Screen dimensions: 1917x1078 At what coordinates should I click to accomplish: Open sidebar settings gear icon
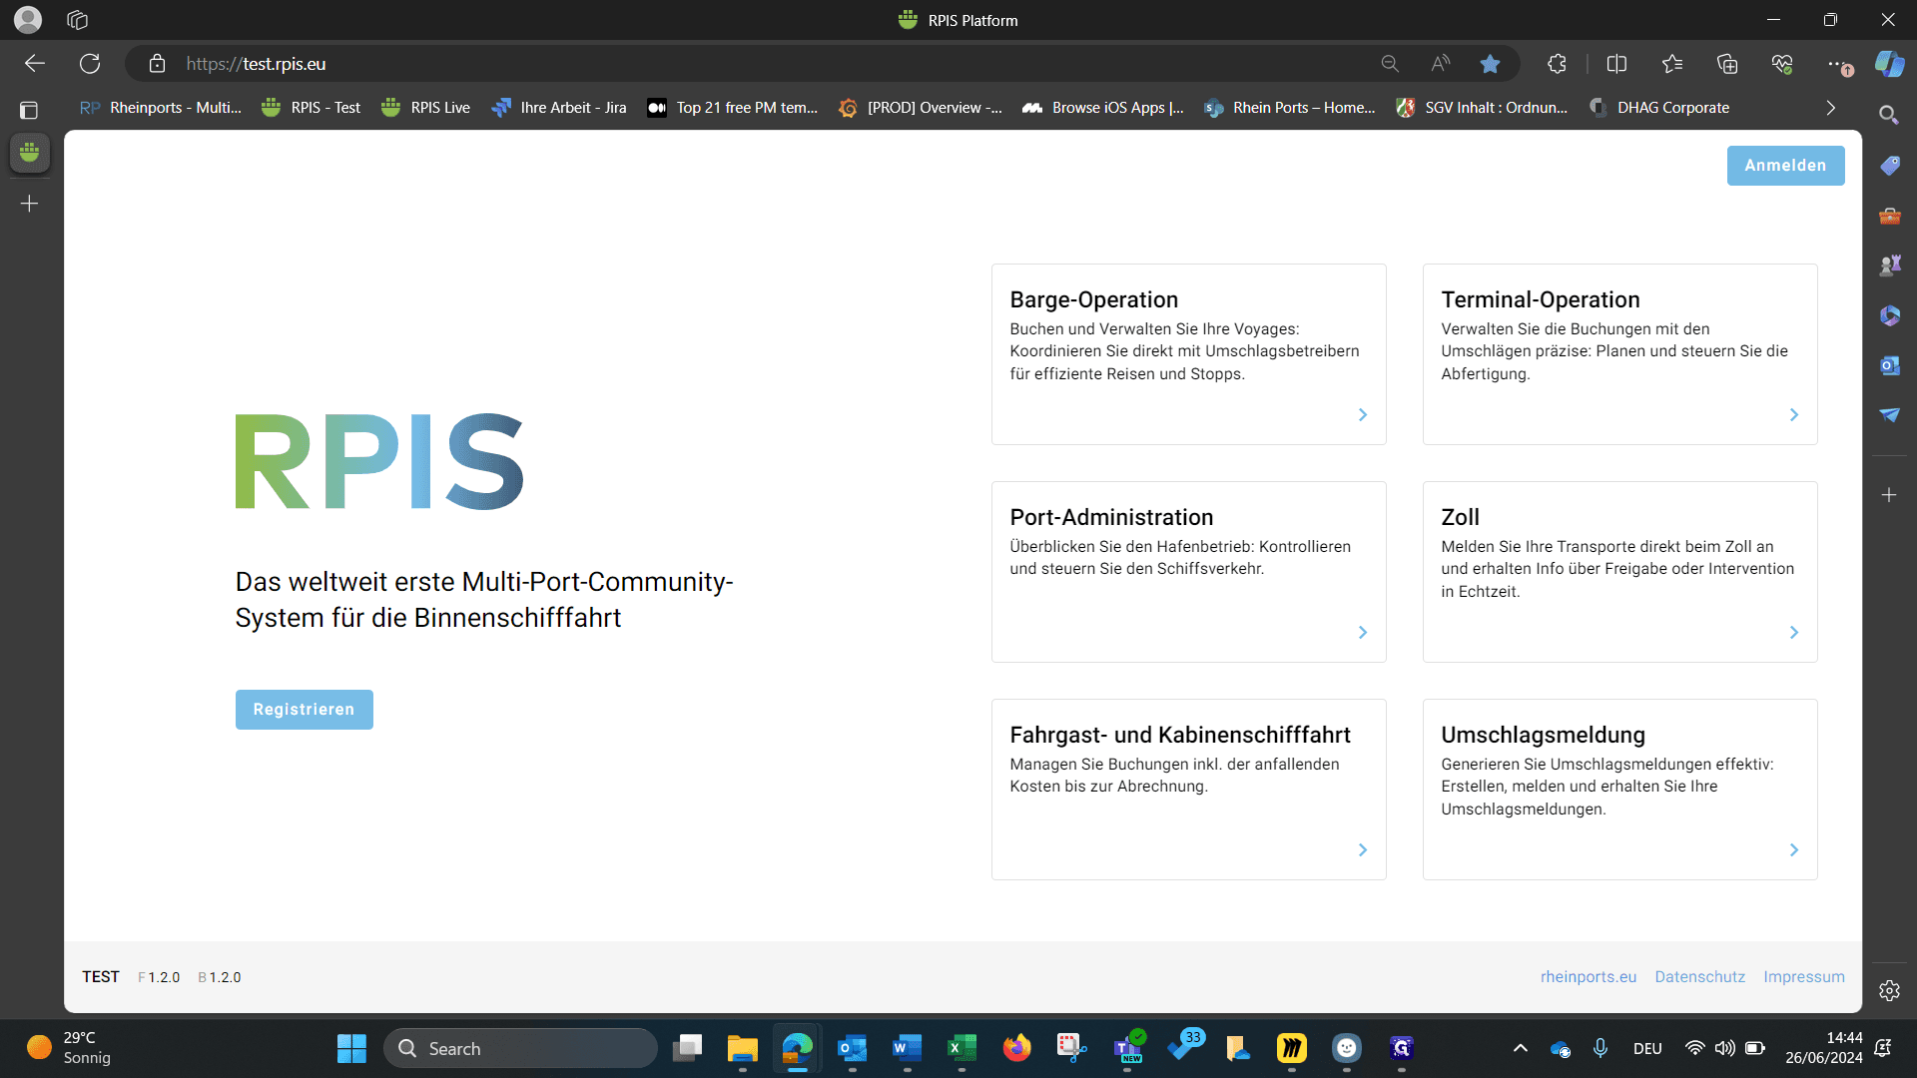click(x=1889, y=990)
